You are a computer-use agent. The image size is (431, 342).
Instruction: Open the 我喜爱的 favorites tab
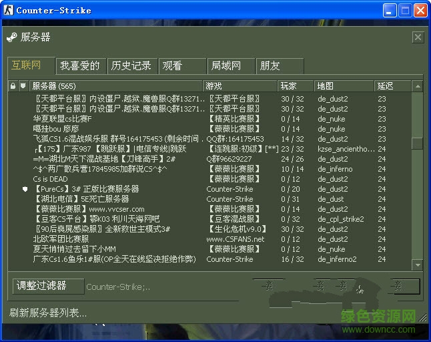tap(81, 66)
